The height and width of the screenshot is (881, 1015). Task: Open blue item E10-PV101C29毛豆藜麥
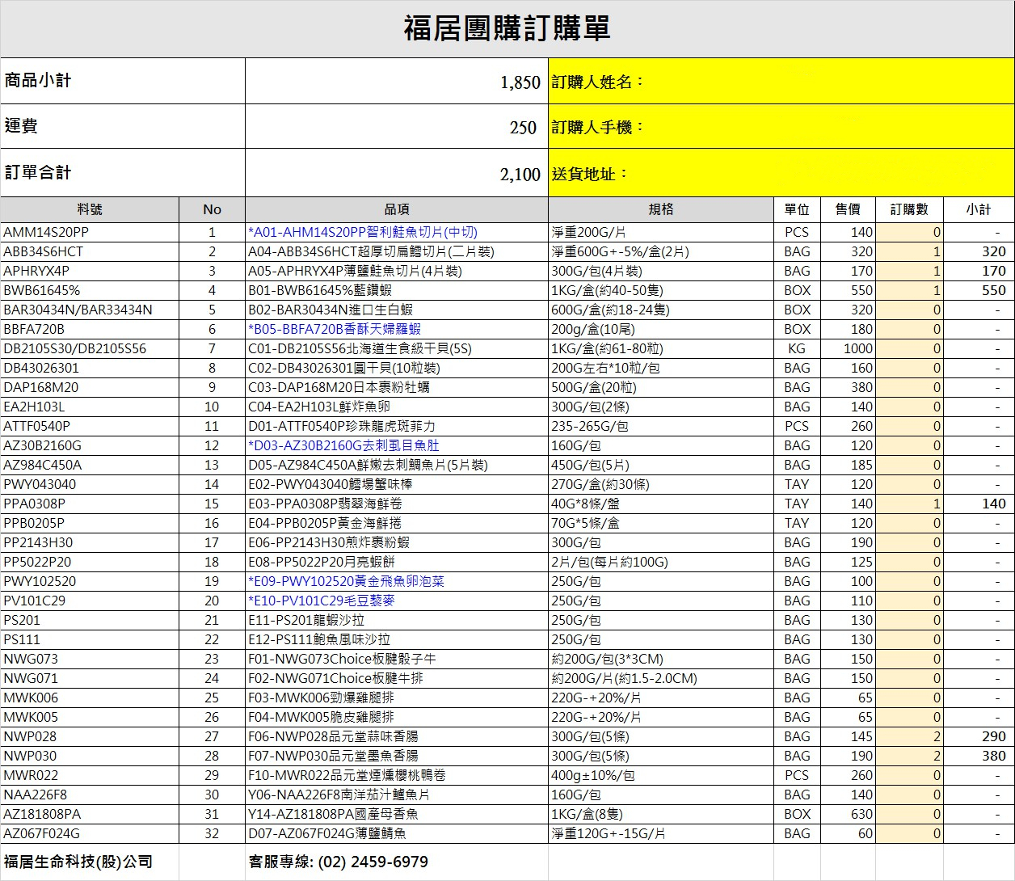coord(322,601)
